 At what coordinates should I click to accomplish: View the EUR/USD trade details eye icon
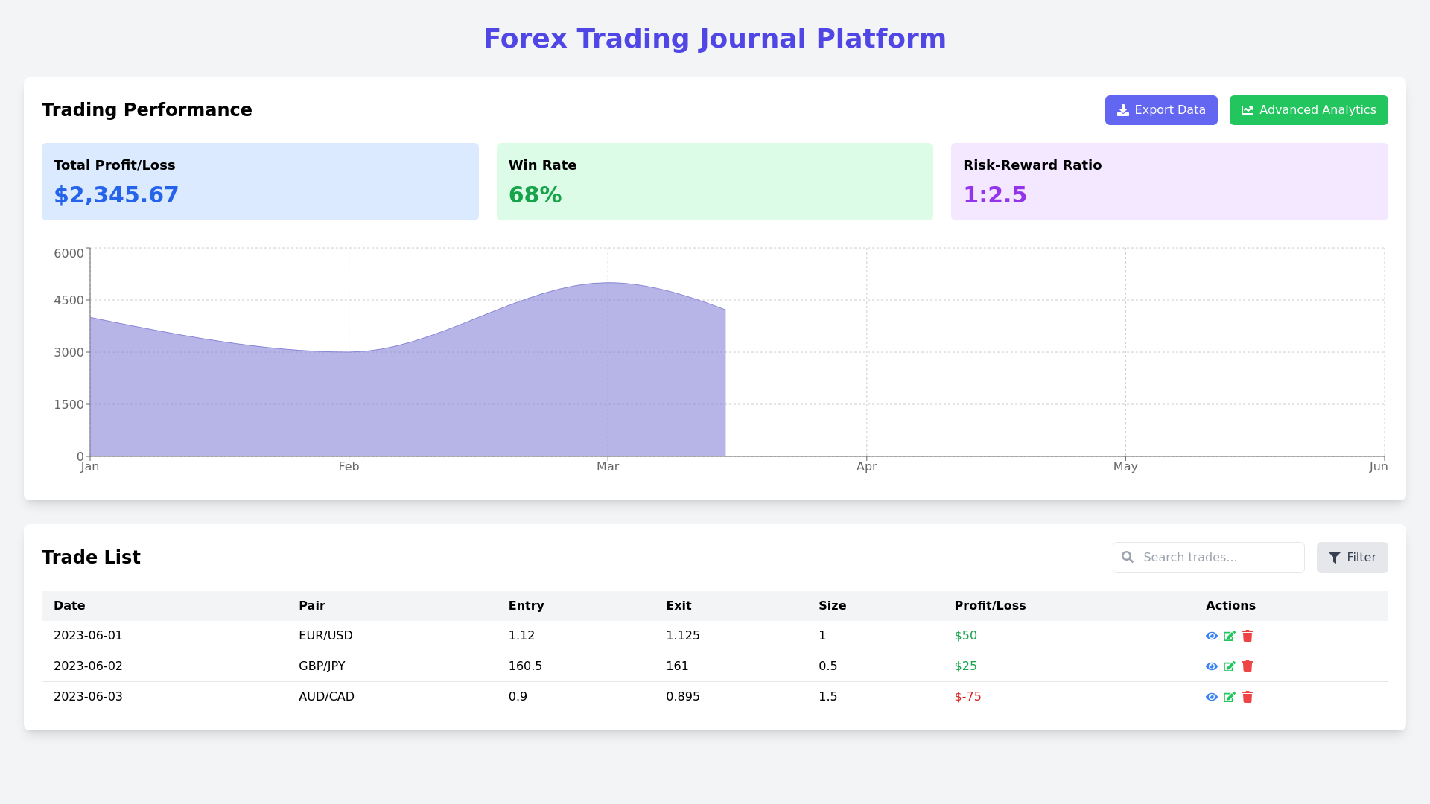1211,636
